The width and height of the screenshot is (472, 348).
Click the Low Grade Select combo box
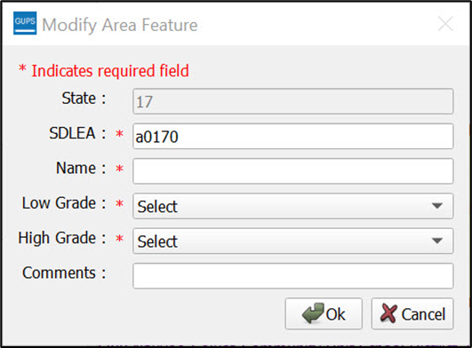point(293,206)
